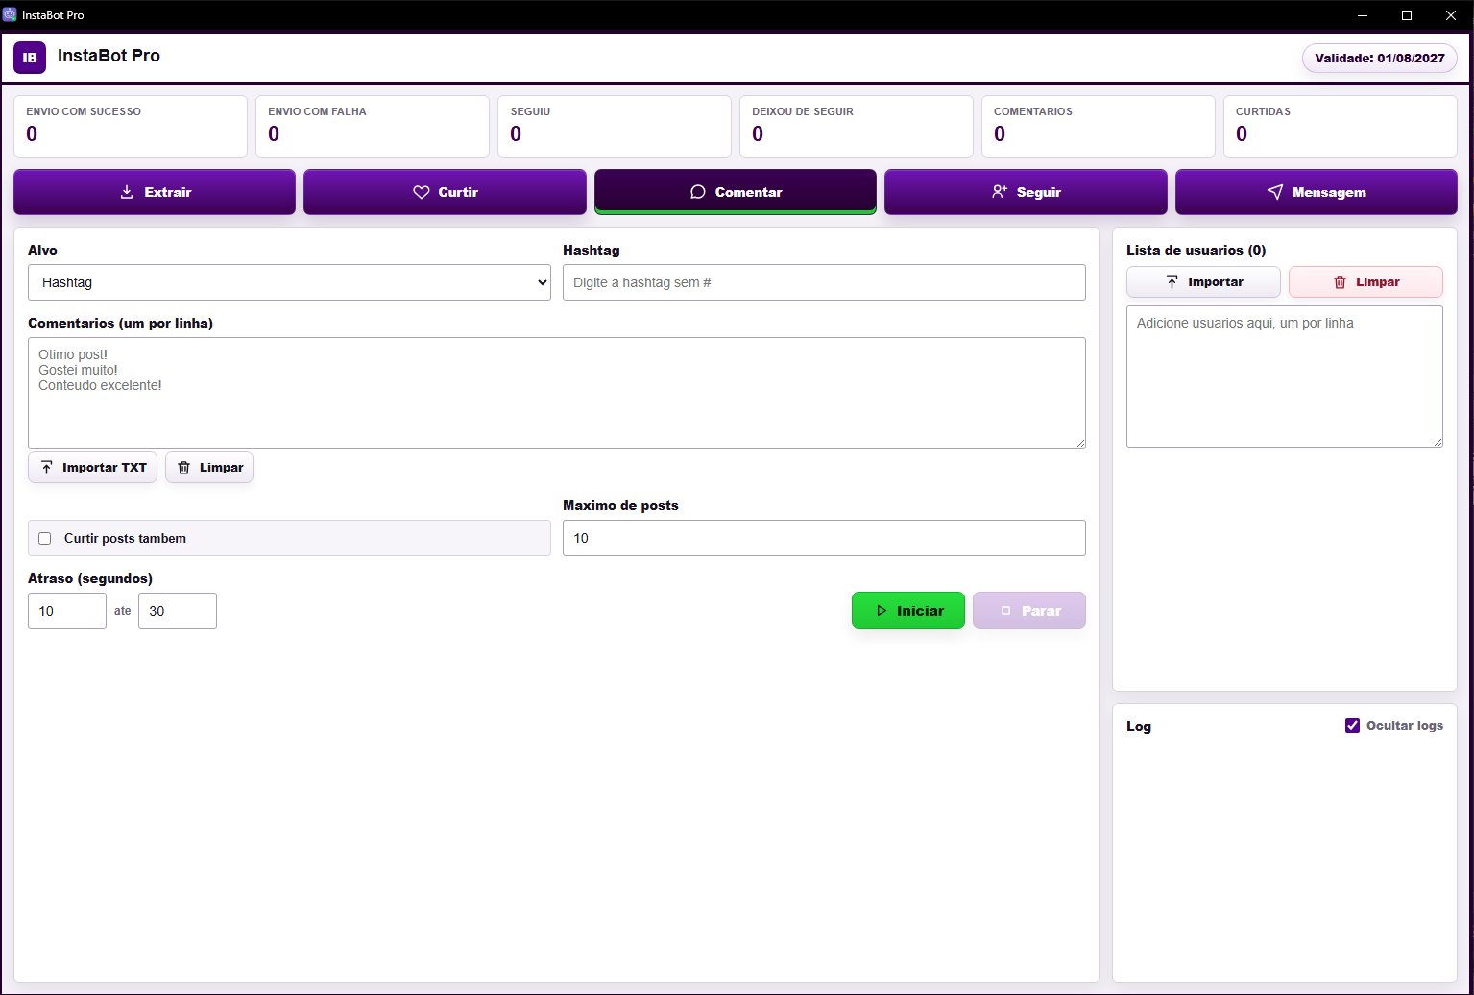Click the download icon on Extrair tab
This screenshot has width=1474, height=995.
pyautogui.click(x=127, y=192)
